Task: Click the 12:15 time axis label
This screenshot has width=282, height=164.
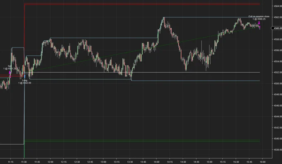Action: (64, 162)
